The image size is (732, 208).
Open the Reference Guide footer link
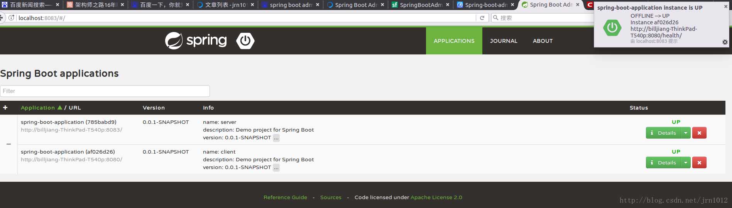pos(285,197)
